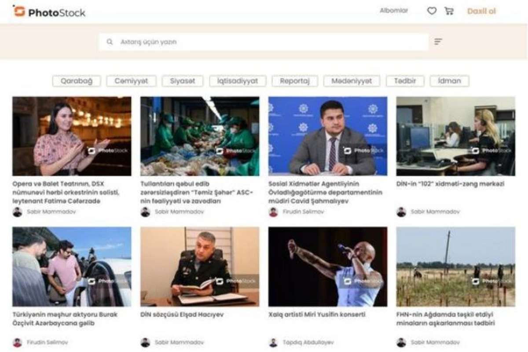Focus the Axtarış üçün yazın search field

click(x=263, y=42)
